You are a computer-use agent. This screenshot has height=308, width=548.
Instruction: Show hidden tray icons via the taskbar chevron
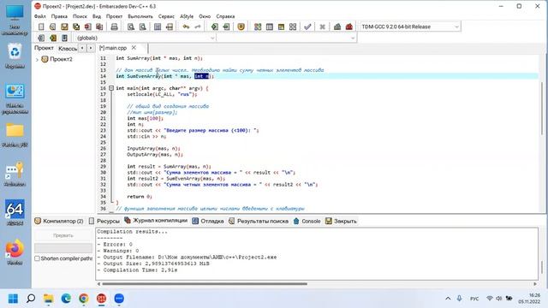click(x=448, y=299)
